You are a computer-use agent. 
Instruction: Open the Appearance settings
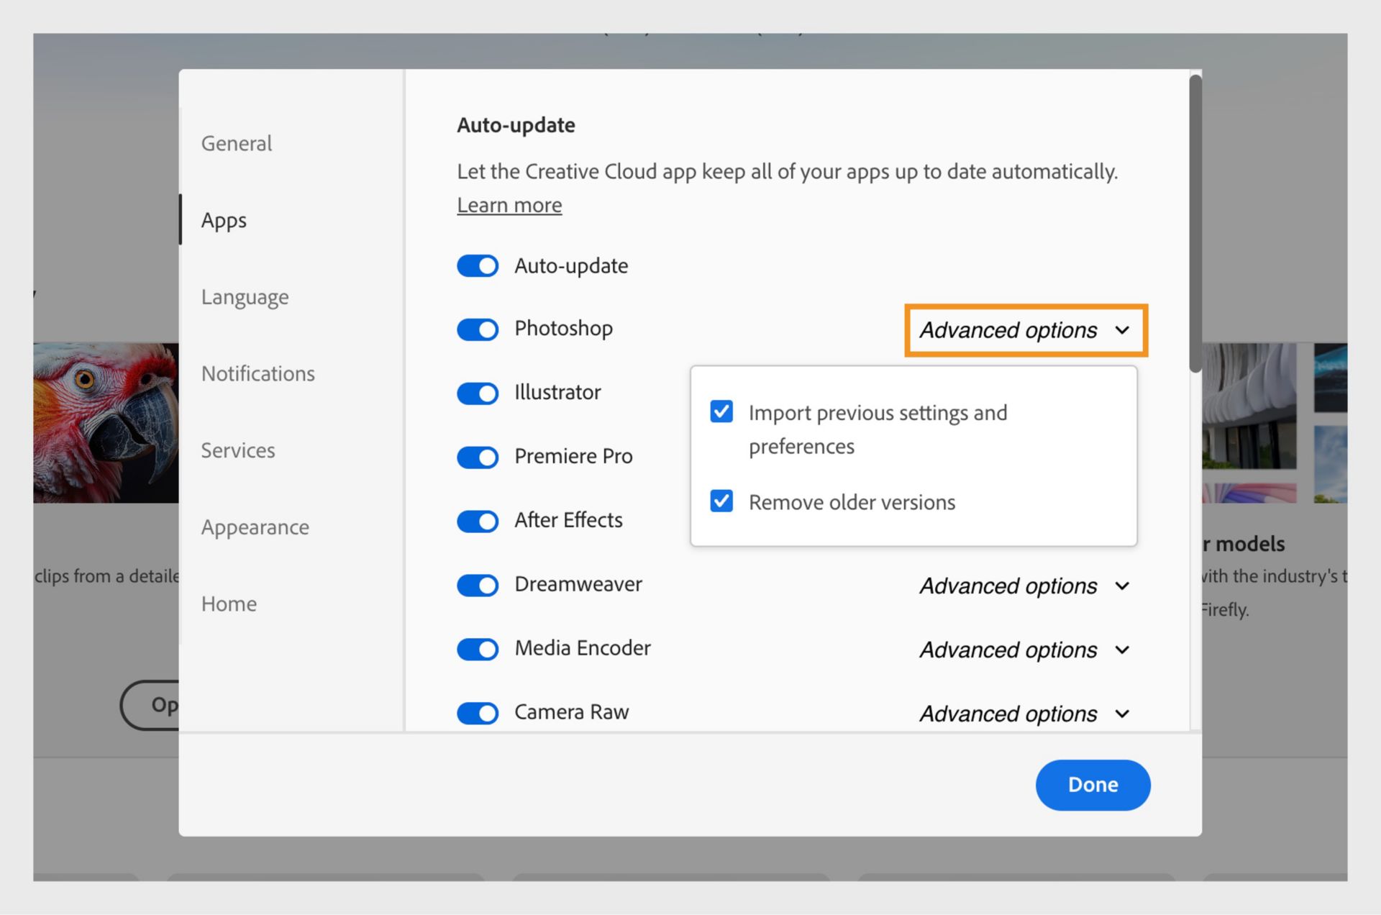[x=255, y=527]
